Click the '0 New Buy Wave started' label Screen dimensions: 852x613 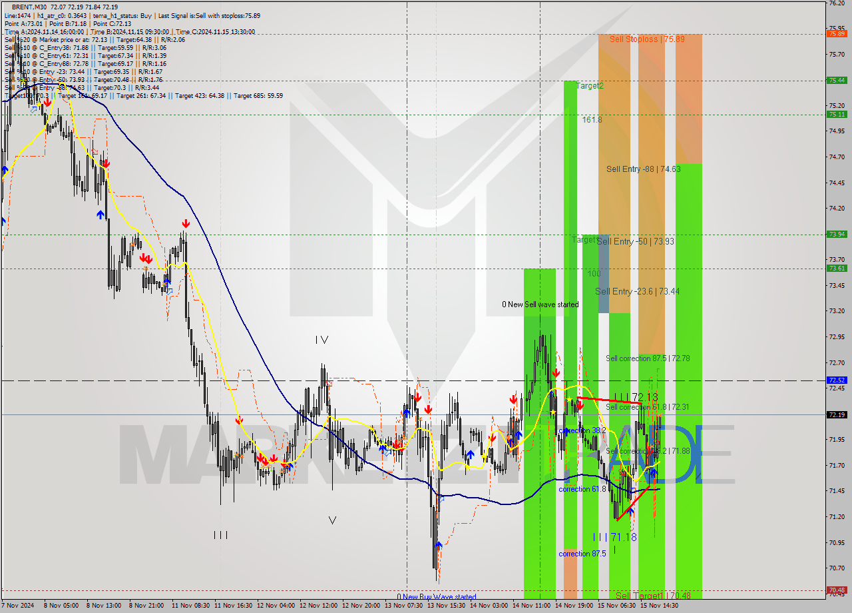437,597
